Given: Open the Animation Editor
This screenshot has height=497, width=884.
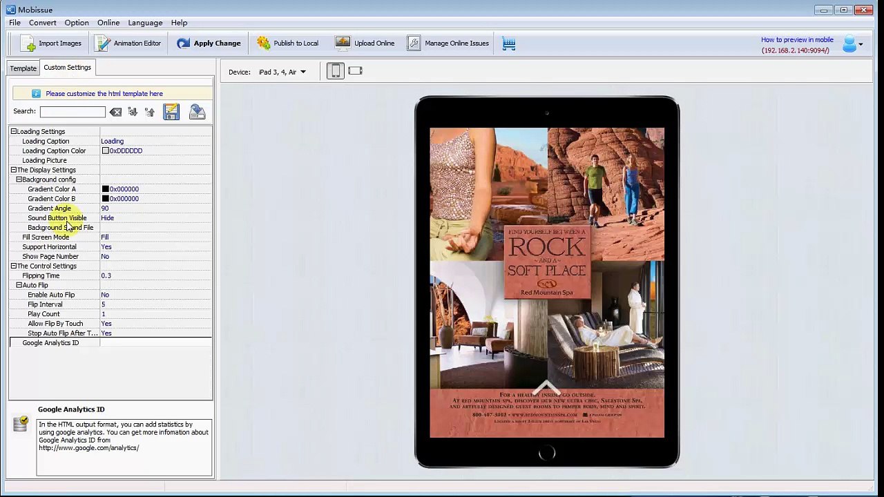Looking at the screenshot, I should [x=128, y=43].
